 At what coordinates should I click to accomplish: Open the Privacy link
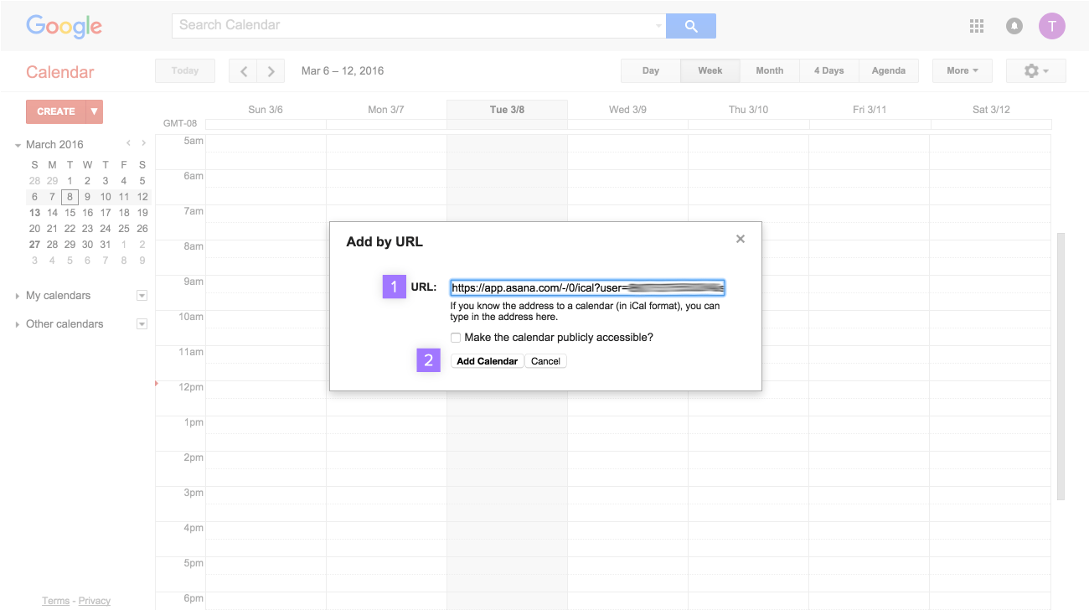[95, 601]
